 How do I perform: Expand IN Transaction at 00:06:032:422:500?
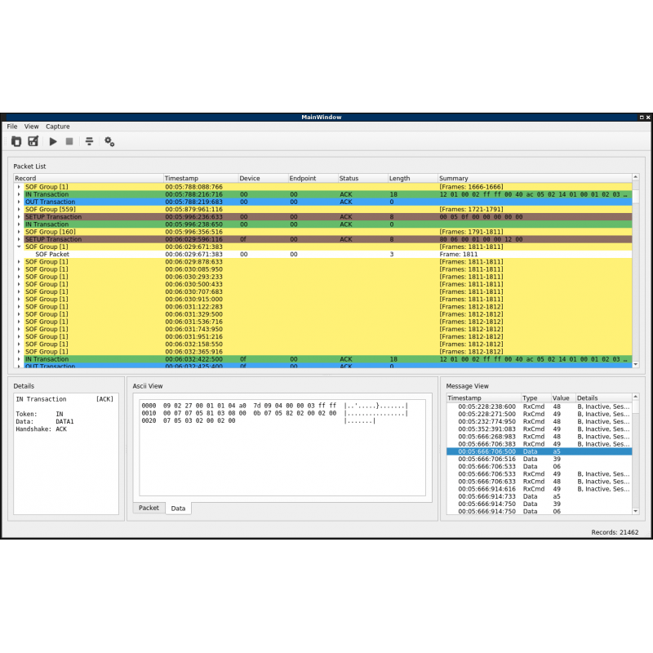tap(19, 359)
